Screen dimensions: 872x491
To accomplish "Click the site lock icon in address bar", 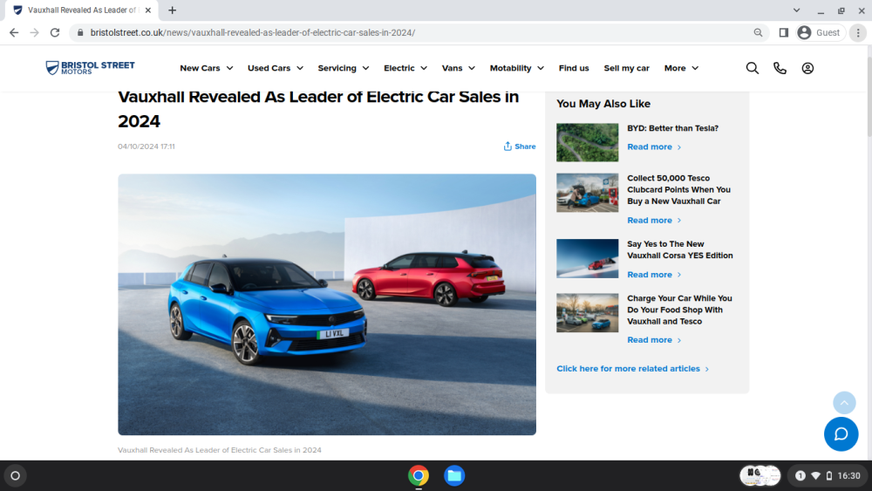I will tap(80, 33).
